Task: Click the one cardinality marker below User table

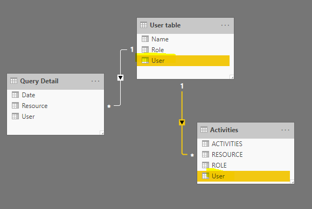Action: (182, 86)
